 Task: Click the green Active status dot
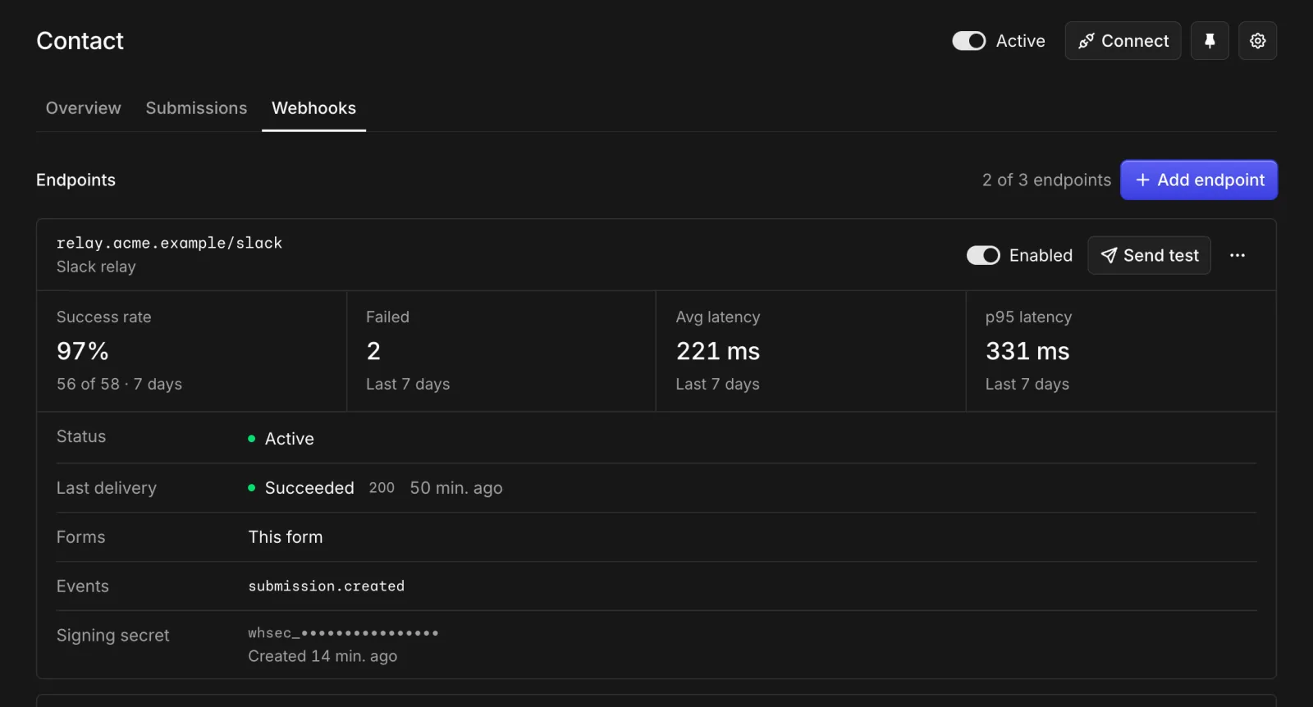pos(252,439)
